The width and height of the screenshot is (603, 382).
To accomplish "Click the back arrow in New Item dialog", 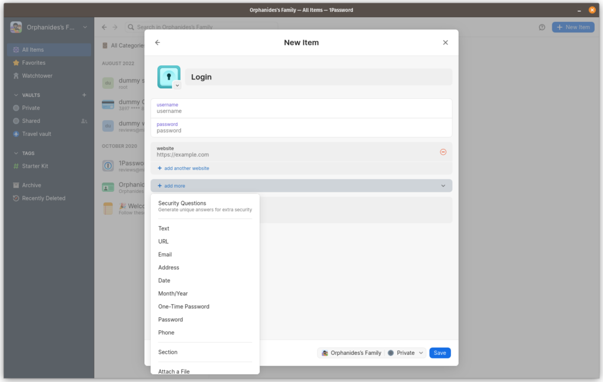I will [158, 42].
